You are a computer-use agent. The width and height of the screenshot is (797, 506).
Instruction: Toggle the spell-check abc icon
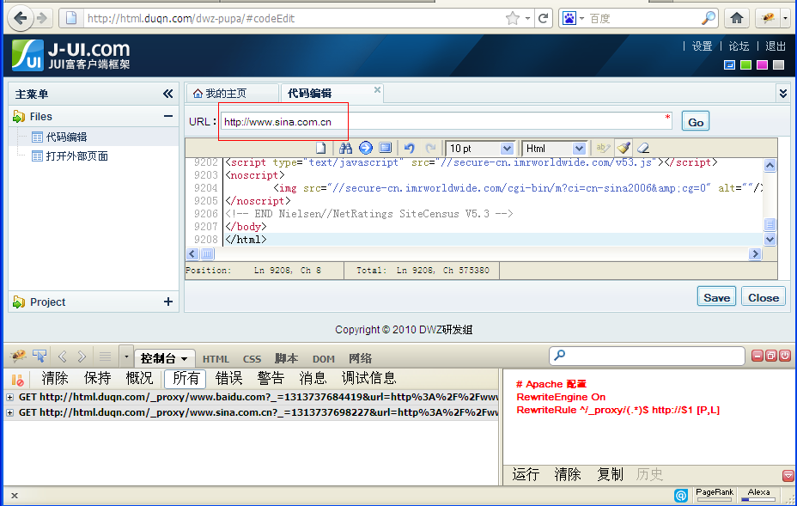[603, 148]
